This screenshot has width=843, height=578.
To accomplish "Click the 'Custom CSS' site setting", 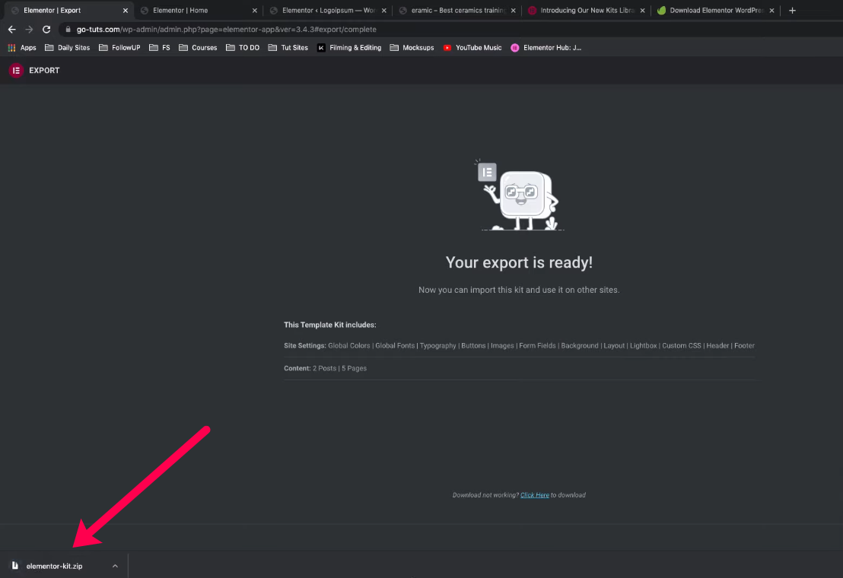I will pos(681,346).
